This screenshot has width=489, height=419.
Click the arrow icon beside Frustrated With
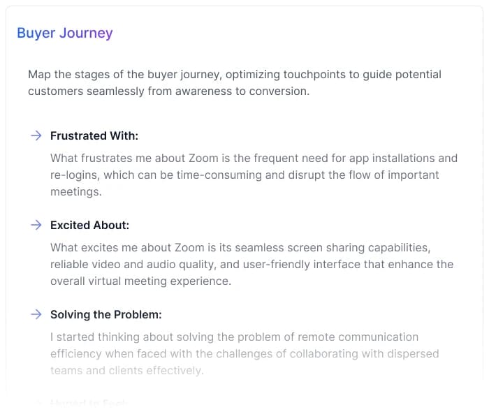[36, 135]
